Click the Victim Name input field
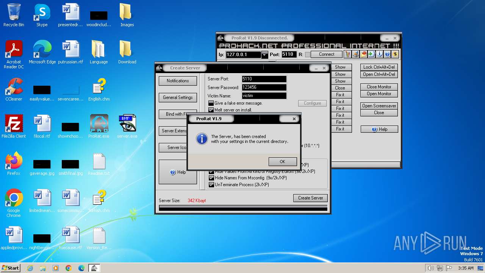Image resolution: width=485 pixels, height=273 pixels. tap(264, 96)
